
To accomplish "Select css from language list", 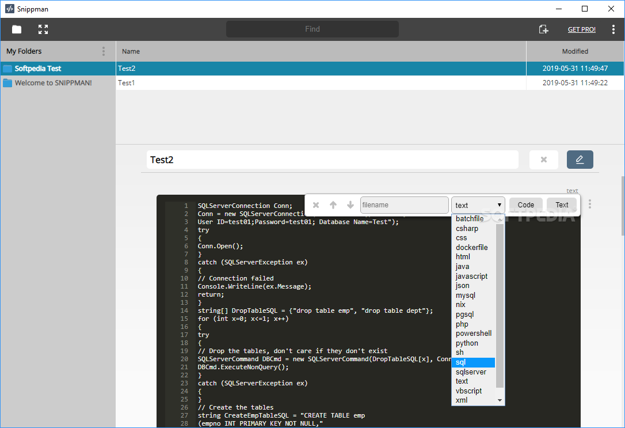I will (474, 238).
